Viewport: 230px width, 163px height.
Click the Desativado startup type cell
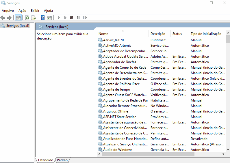[199, 139]
